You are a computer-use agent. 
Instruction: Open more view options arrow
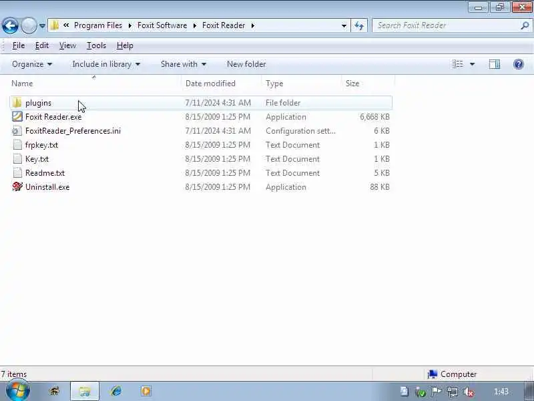click(473, 64)
